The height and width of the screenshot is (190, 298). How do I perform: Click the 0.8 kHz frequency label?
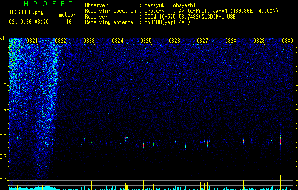coord(4,133)
